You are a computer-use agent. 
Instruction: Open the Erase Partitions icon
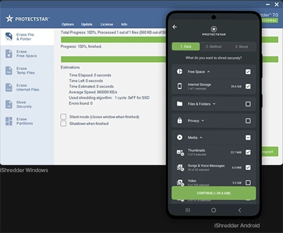[x=8, y=121]
